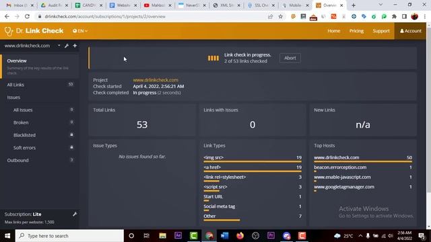Select the <link rel=stylesheet> row
The image size is (431, 242).
(253, 177)
